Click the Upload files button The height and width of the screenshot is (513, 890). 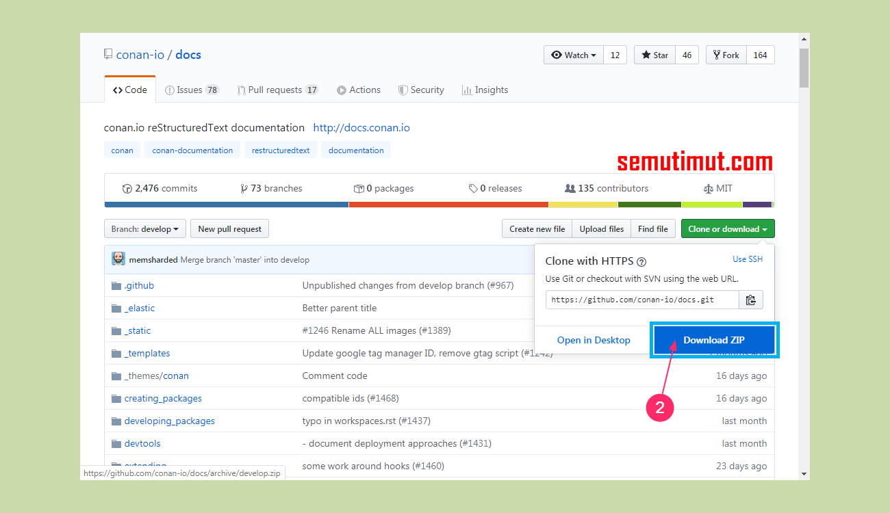point(602,229)
